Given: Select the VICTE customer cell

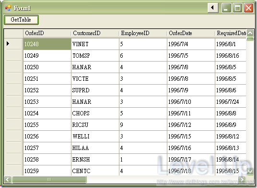Looking at the screenshot, I should pos(95,78).
